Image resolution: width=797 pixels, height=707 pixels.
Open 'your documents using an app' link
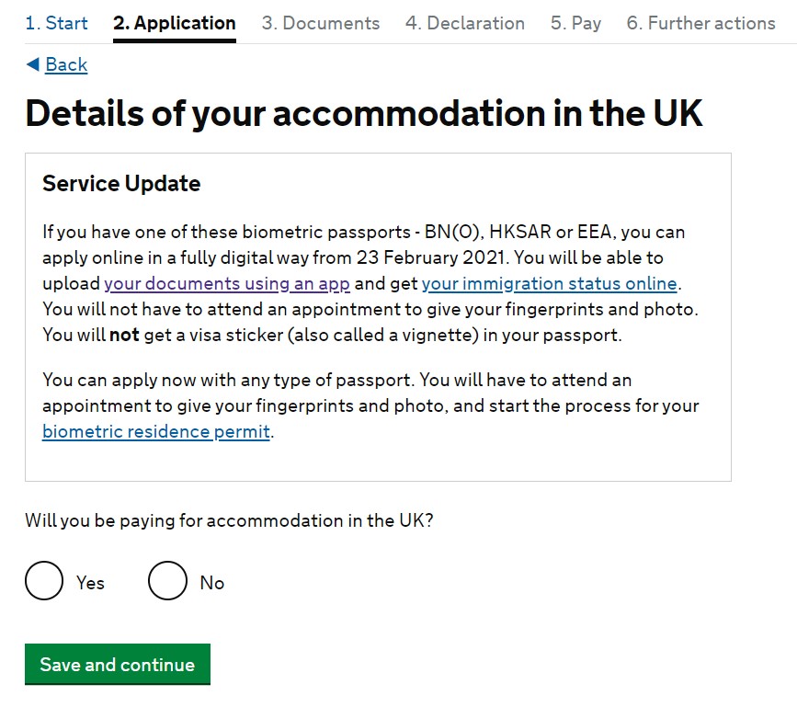point(227,283)
